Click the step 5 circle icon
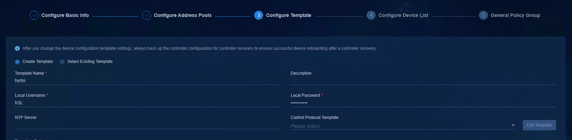The height and width of the screenshot is (140, 572). (483, 15)
